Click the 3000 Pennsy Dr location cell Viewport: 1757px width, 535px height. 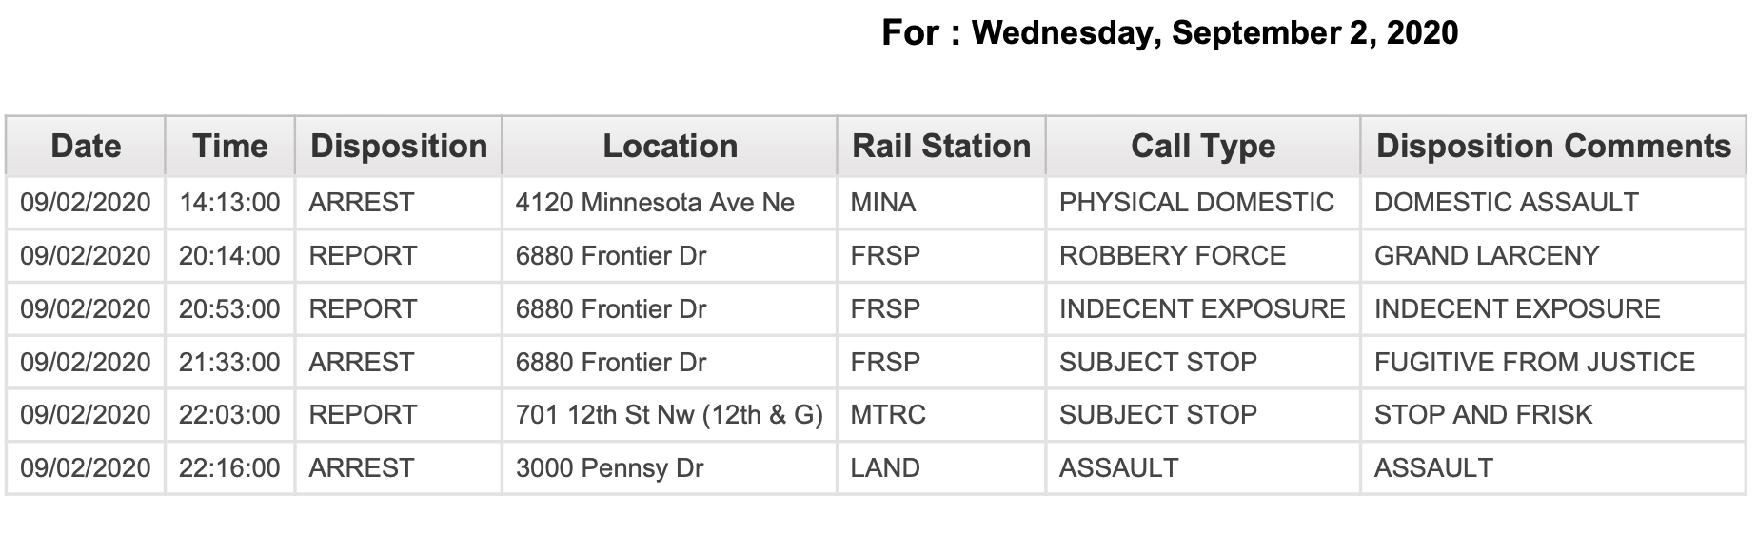670,468
